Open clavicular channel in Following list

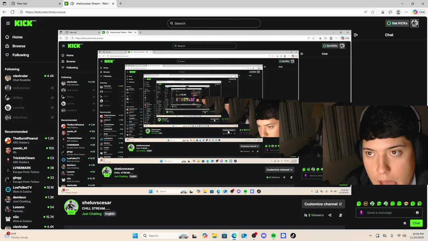(x=29, y=78)
